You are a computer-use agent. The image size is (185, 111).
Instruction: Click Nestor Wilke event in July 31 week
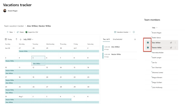click(38, 99)
